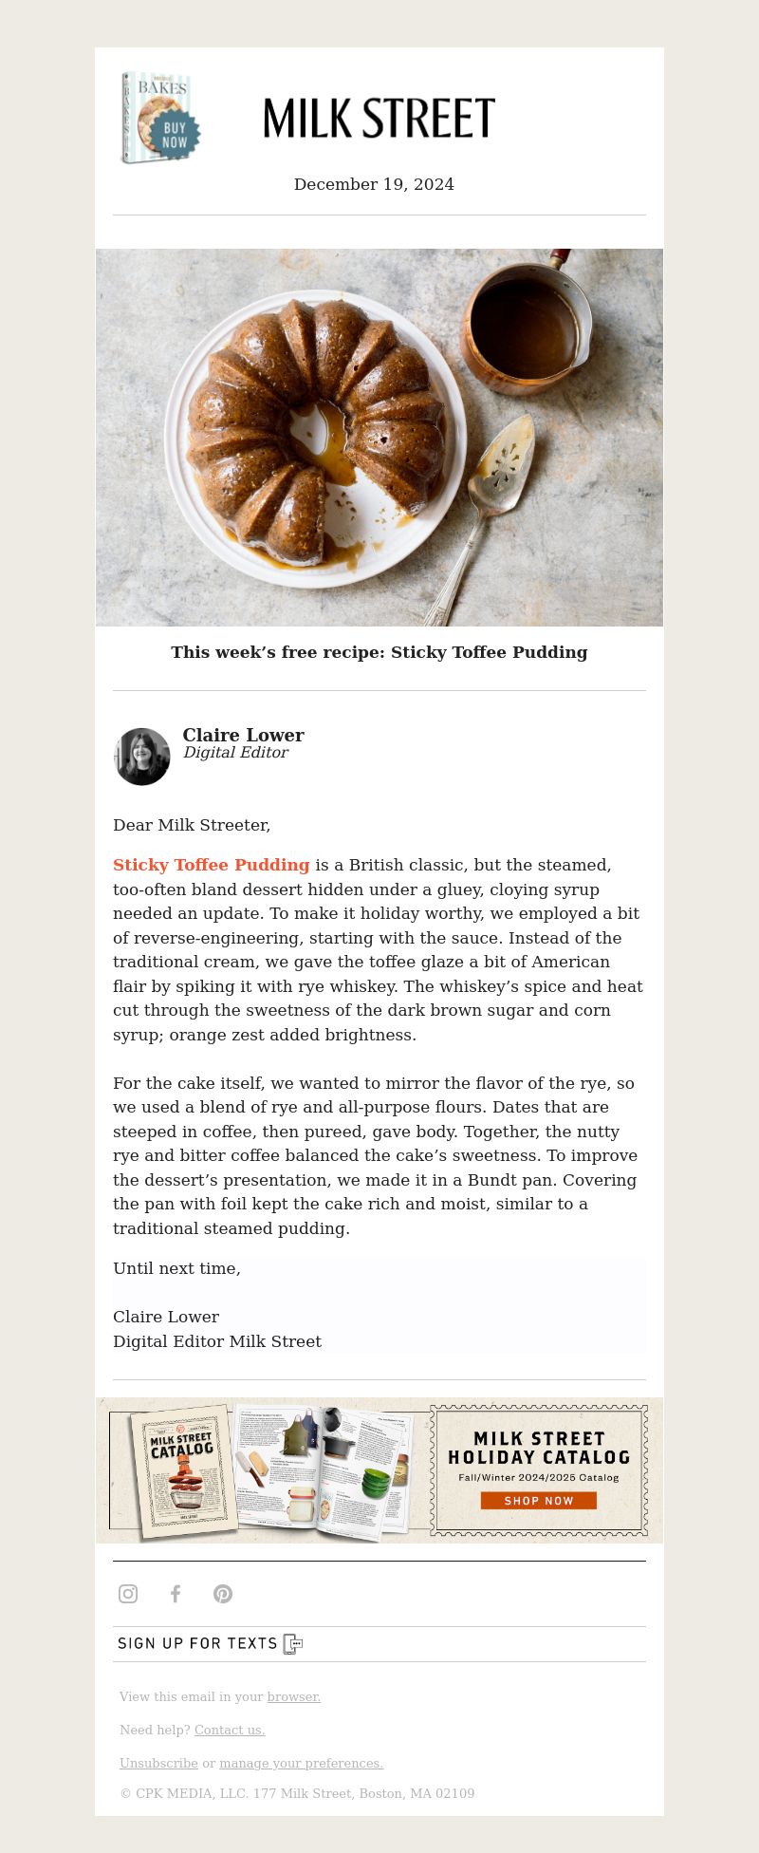
Task: Click the Sign Up For Texts label
Action: point(197,1644)
